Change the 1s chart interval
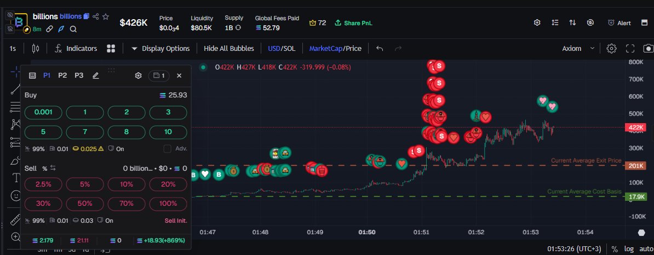654x255 pixels. point(13,49)
